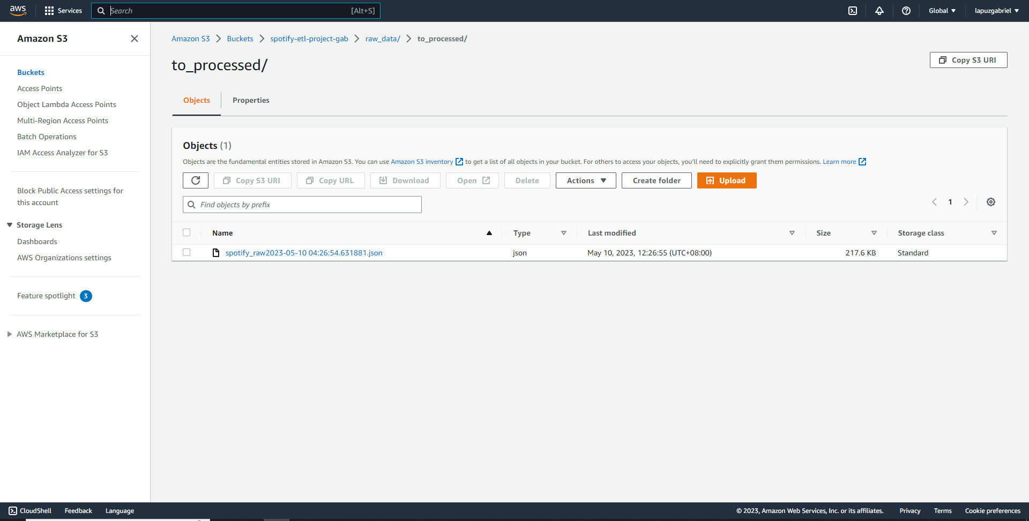The width and height of the screenshot is (1029, 521).
Task: Click the Amazon S3 inventory link
Action: coord(422,162)
